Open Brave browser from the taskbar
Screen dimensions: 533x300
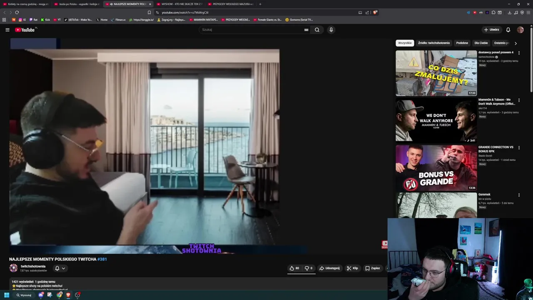pos(68,295)
